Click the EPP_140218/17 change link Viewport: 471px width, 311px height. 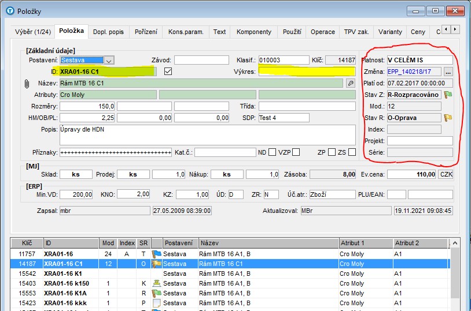click(x=409, y=72)
